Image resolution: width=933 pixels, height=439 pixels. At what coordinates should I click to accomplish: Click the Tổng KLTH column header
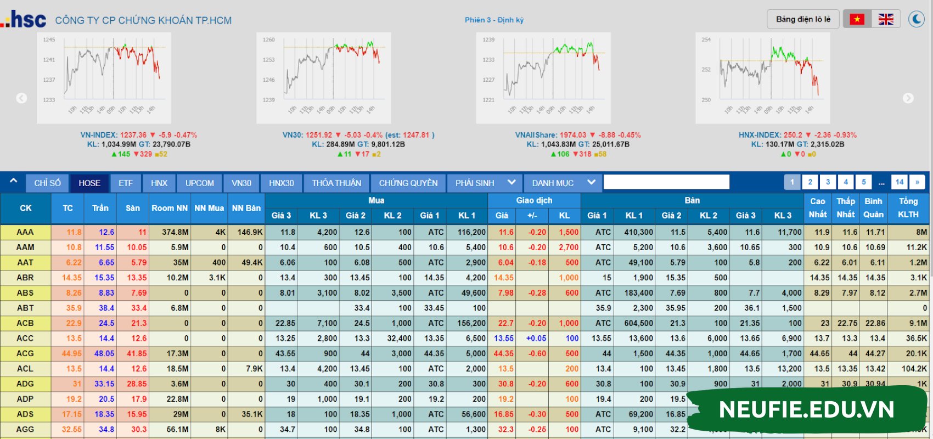[x=908, y=209]
